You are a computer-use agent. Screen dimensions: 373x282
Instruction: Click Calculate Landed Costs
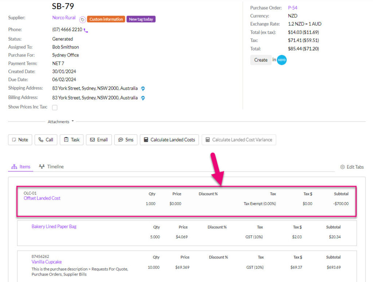coord(169,140)
